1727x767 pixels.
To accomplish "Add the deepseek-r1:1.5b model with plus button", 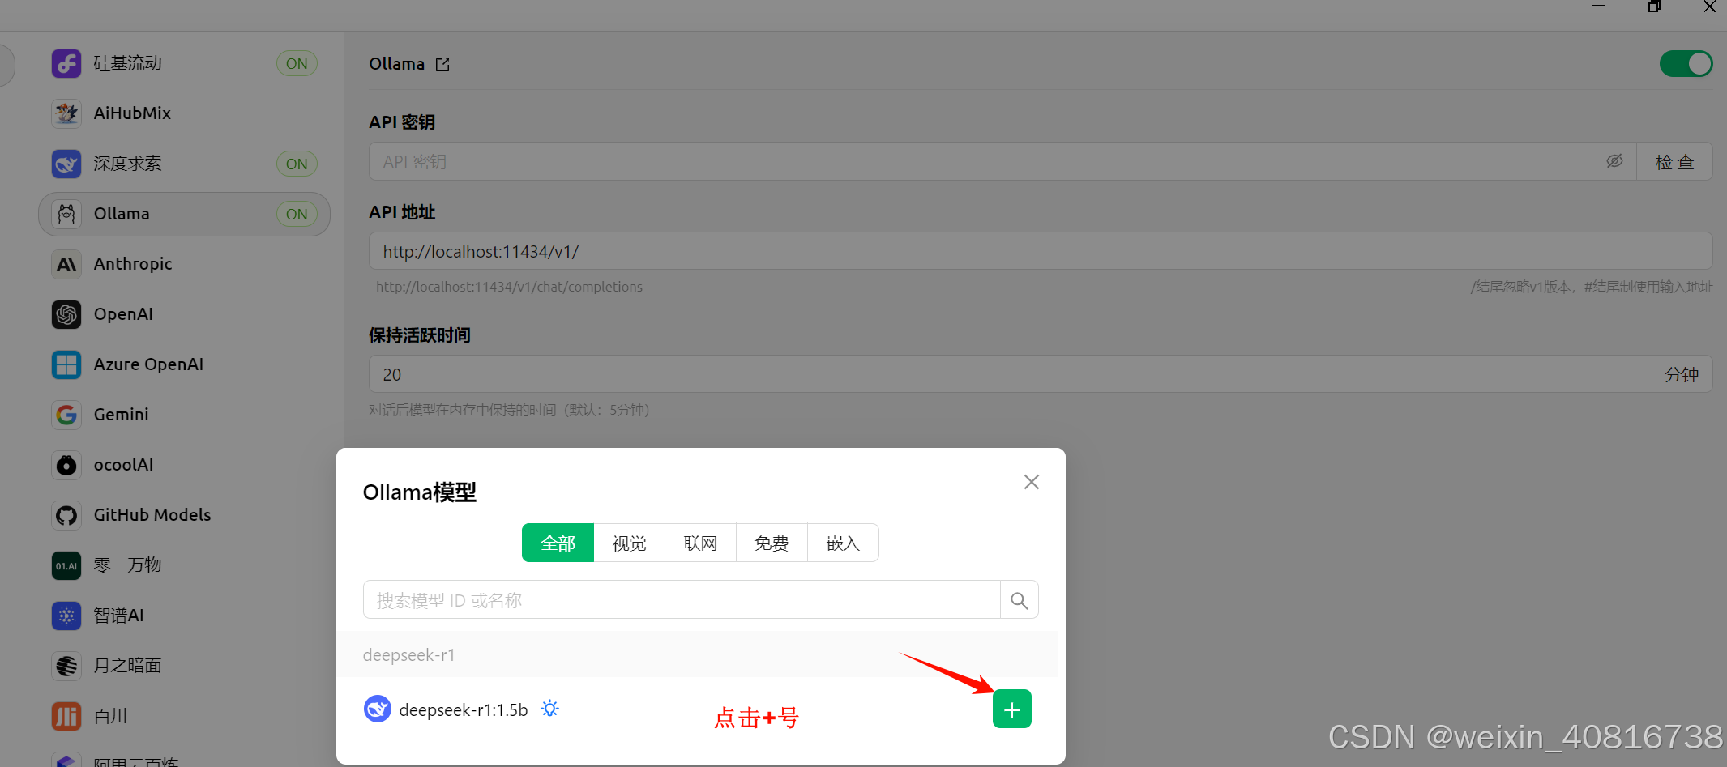I will (x=1011, y=709).
